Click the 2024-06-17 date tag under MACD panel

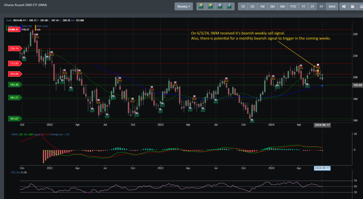[322, 168]
